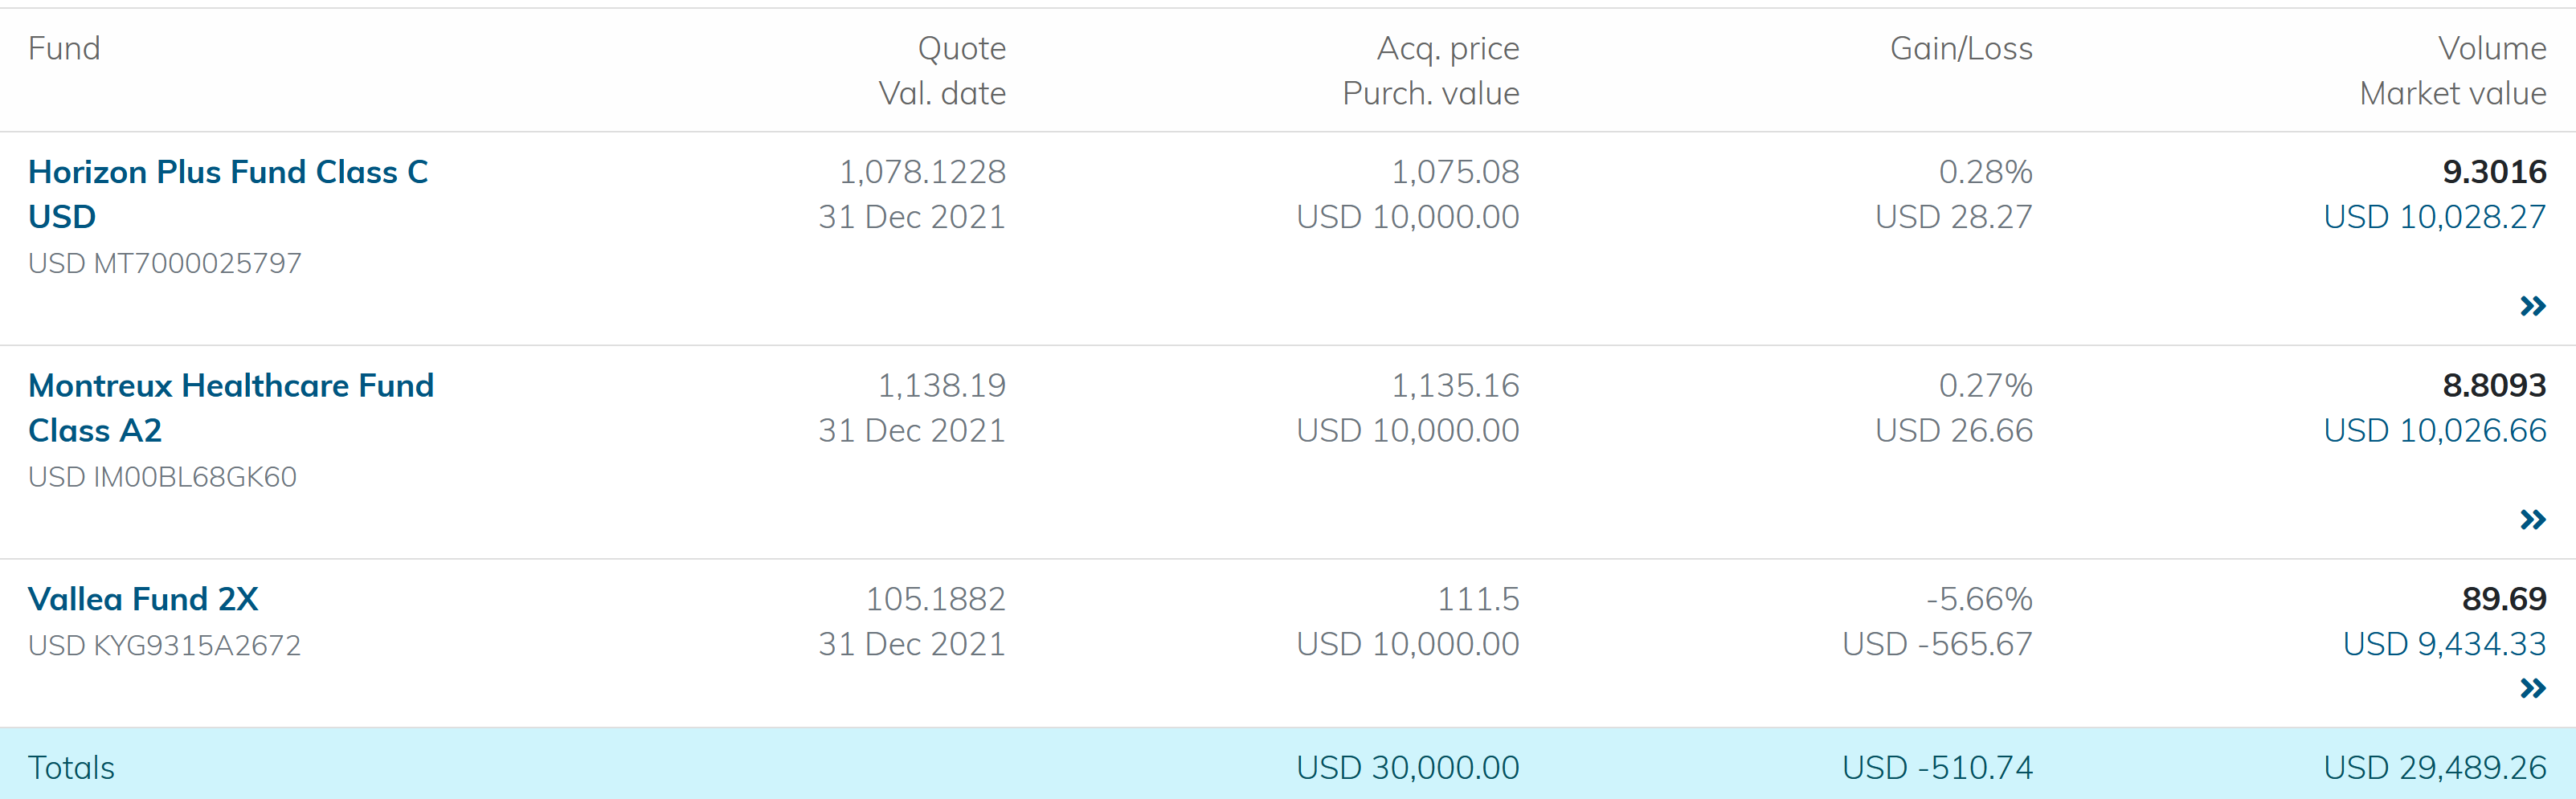Expand Montreux Healthcare Fund double-chevron icon
This screenshot has width=2576, height=799.
pyautogui.click(x=2532, y=519)
